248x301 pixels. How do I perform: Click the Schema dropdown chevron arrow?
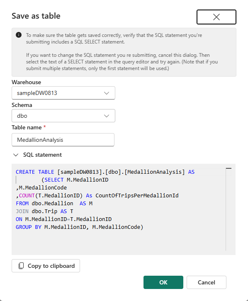[107, 116]
